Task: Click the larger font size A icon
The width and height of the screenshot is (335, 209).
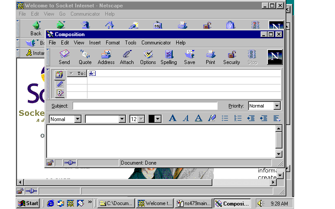Action: coord(172,118)
